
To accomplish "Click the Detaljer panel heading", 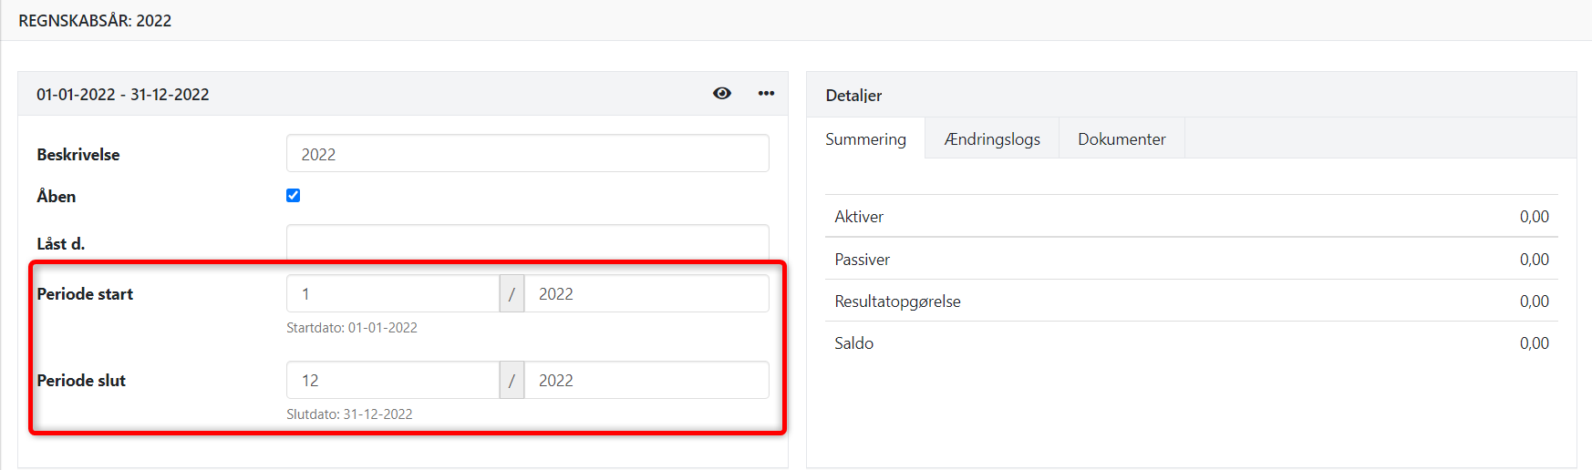I will click(x=853, y=96).
